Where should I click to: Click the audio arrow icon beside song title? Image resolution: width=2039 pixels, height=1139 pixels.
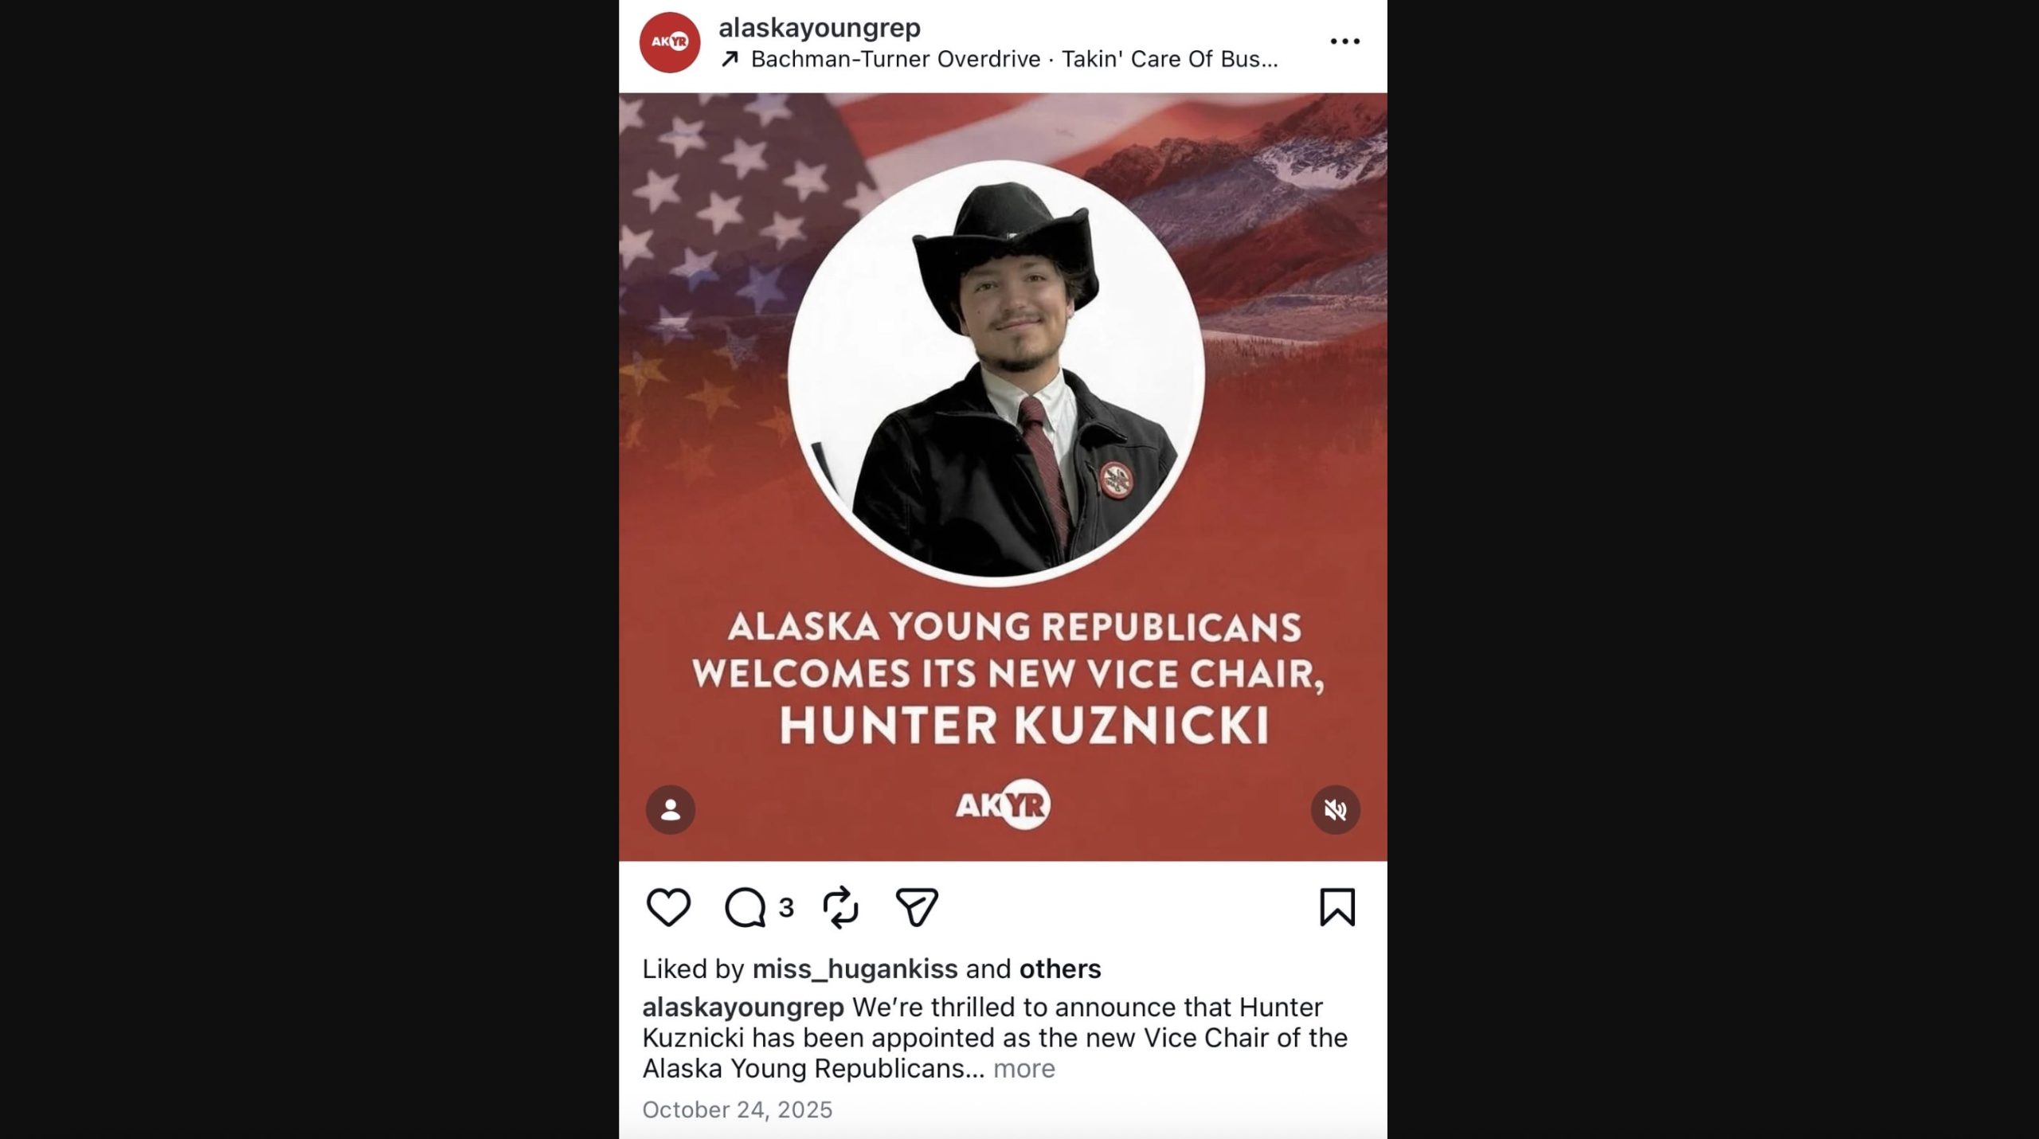pos(730,59)
